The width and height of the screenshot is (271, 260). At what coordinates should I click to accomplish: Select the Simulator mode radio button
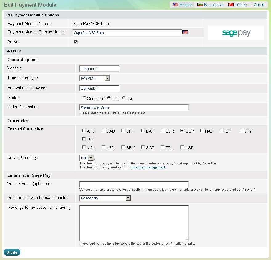84,98
